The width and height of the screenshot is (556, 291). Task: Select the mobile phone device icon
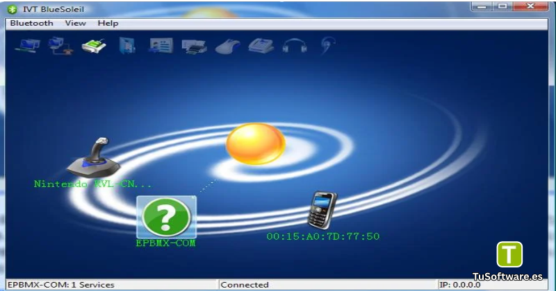[x=322, y=211]
